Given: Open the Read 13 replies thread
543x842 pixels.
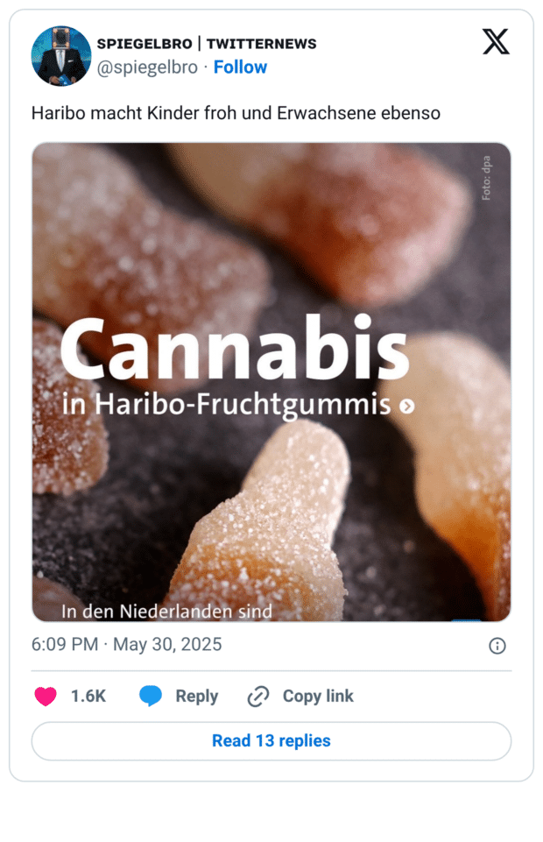Looking at the screenshot, I should [x=271, y=740].
